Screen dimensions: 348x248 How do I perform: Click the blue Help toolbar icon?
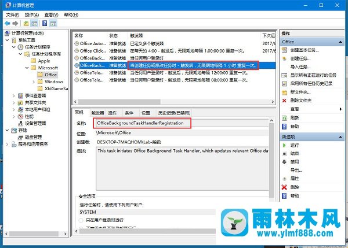[45, 23]
